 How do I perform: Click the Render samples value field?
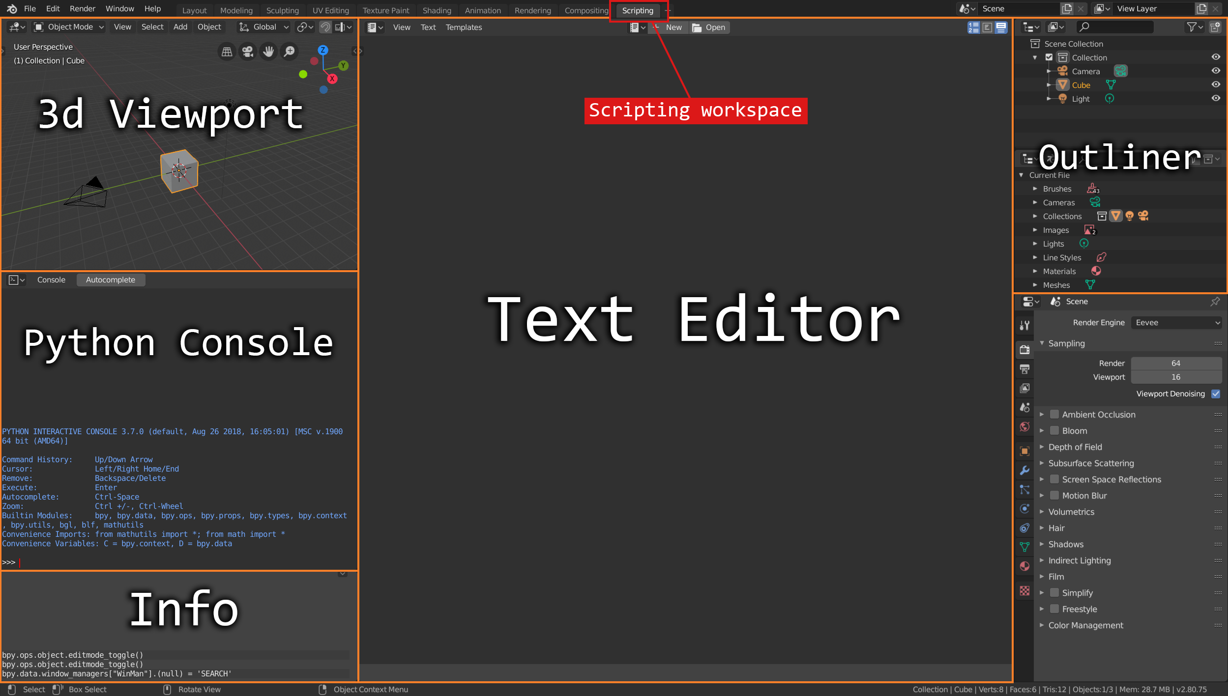1175,363
